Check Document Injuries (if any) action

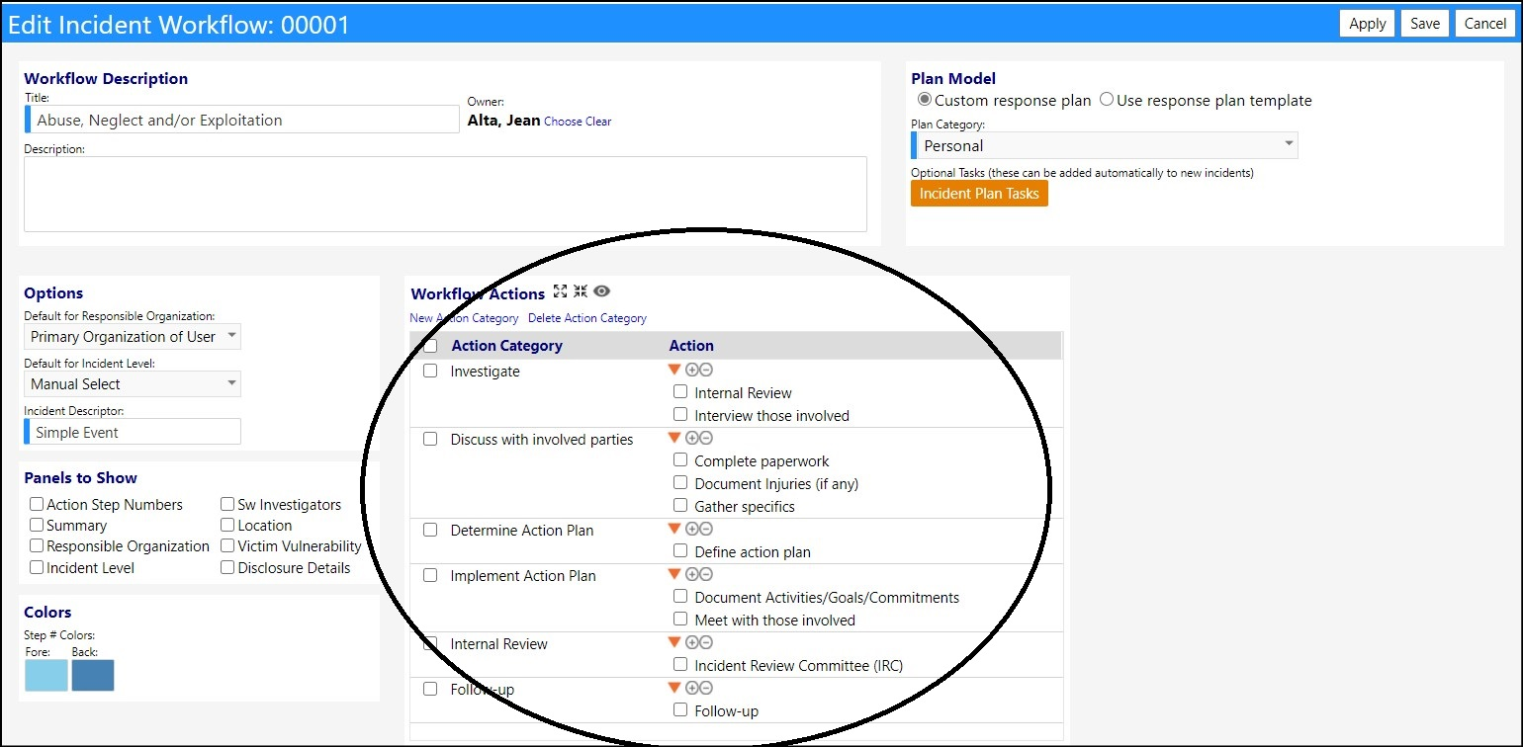[x=680, y=483]
